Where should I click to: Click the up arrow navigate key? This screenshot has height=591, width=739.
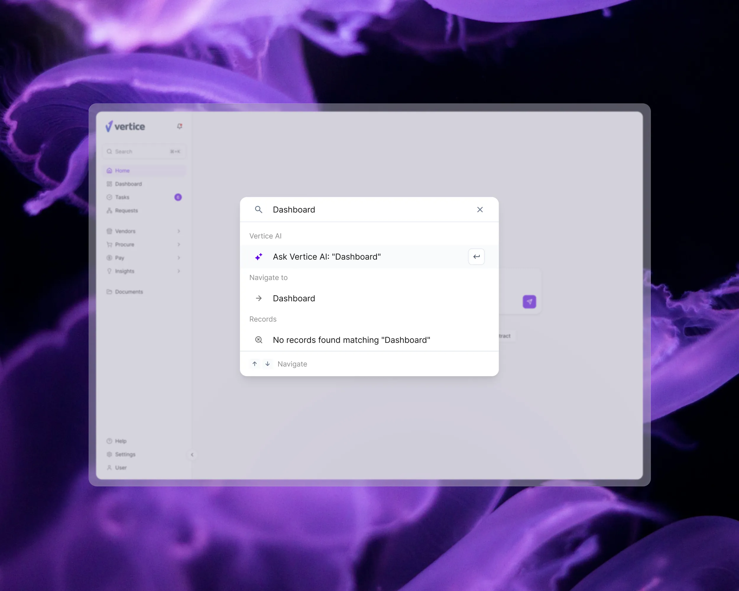(255, 364)
